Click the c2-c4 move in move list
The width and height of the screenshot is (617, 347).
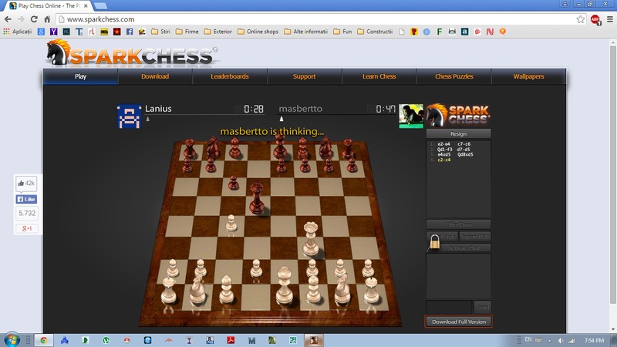tap(444, 160)
